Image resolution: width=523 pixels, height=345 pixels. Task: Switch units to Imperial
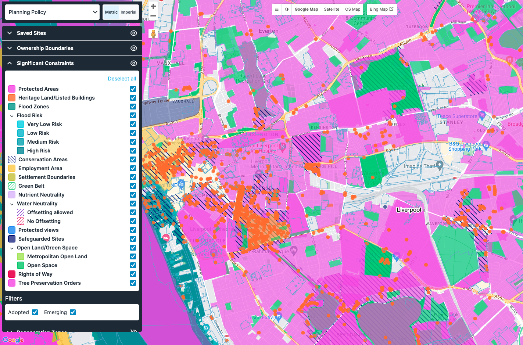(128, 12)
